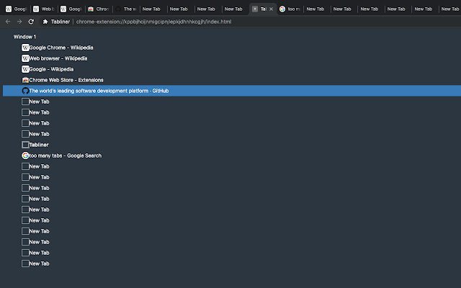Switch to the browser tab left of 'Web b'
The width and height of the screenshot is (461, 288).
[16, 9]
